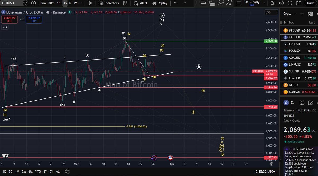This screenshot has width=318, height=176.
Task: Click the Trade button
Action: (x=310, y=3)
